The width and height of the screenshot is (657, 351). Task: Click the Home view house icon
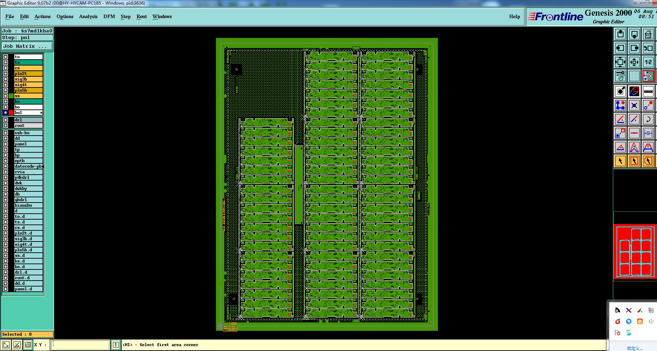coord(648,34)
